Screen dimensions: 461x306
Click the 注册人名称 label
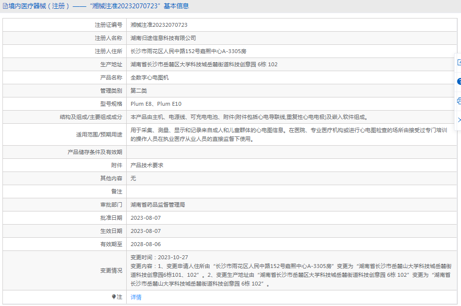point(109,38)
